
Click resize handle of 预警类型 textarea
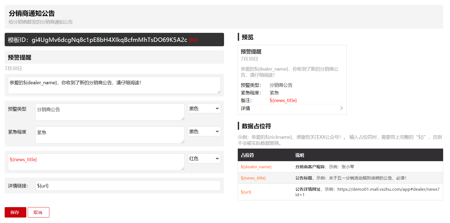point(183,119)
